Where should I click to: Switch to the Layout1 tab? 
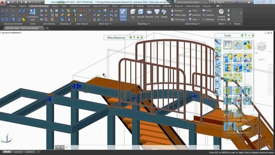coord(18,152)
